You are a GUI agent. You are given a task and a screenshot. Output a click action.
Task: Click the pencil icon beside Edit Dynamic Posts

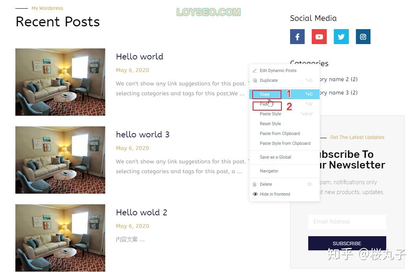point(255,70)
